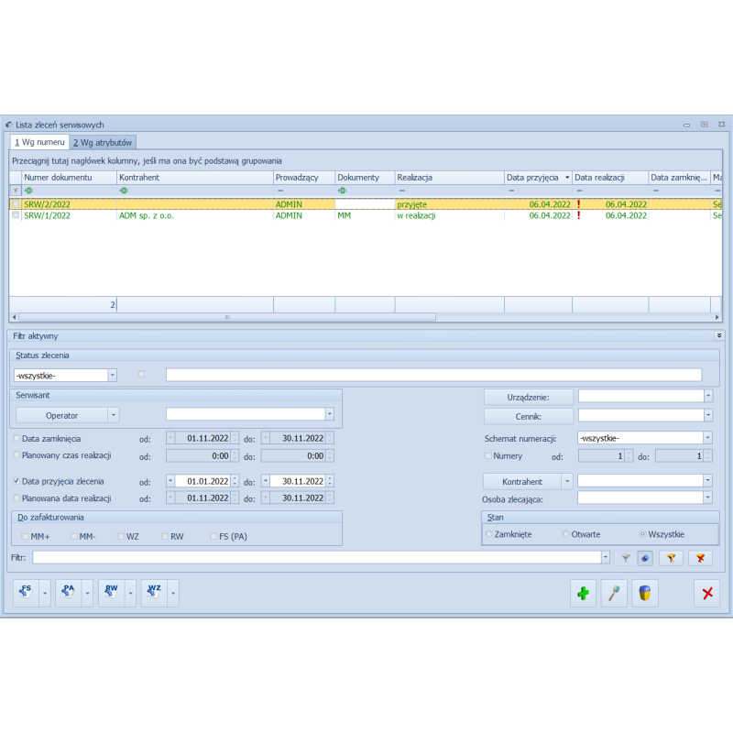Screen dimensions: 733x733
Task: Open selected order with magnifier icon
Action: click(614, 594)
